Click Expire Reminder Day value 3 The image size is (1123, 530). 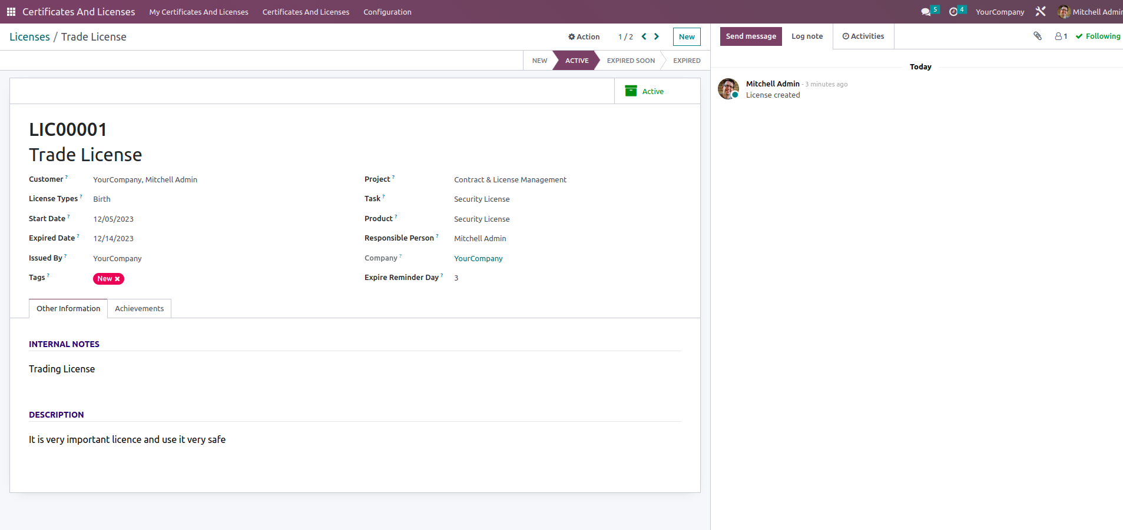coord(456,278)
